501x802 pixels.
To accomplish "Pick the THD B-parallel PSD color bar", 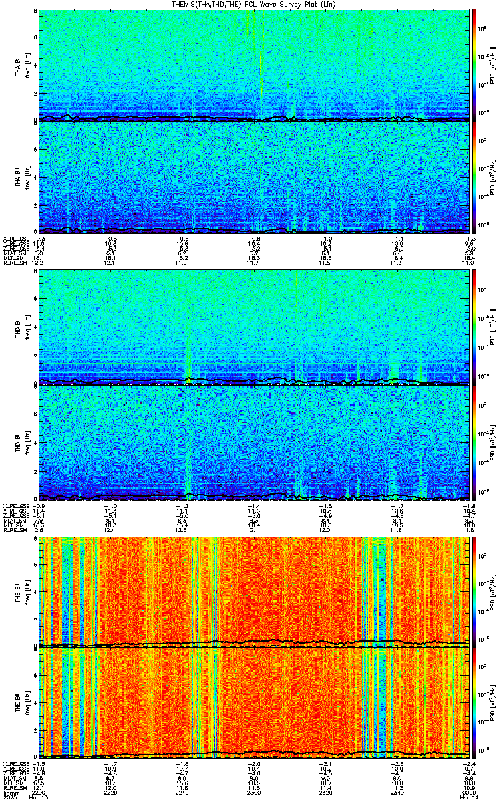I will (474, 442).
